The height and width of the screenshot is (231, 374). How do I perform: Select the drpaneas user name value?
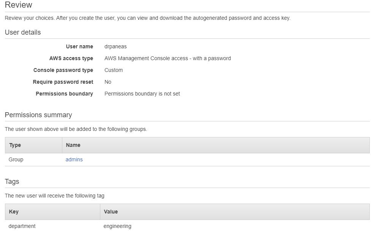tap(116, 46)
